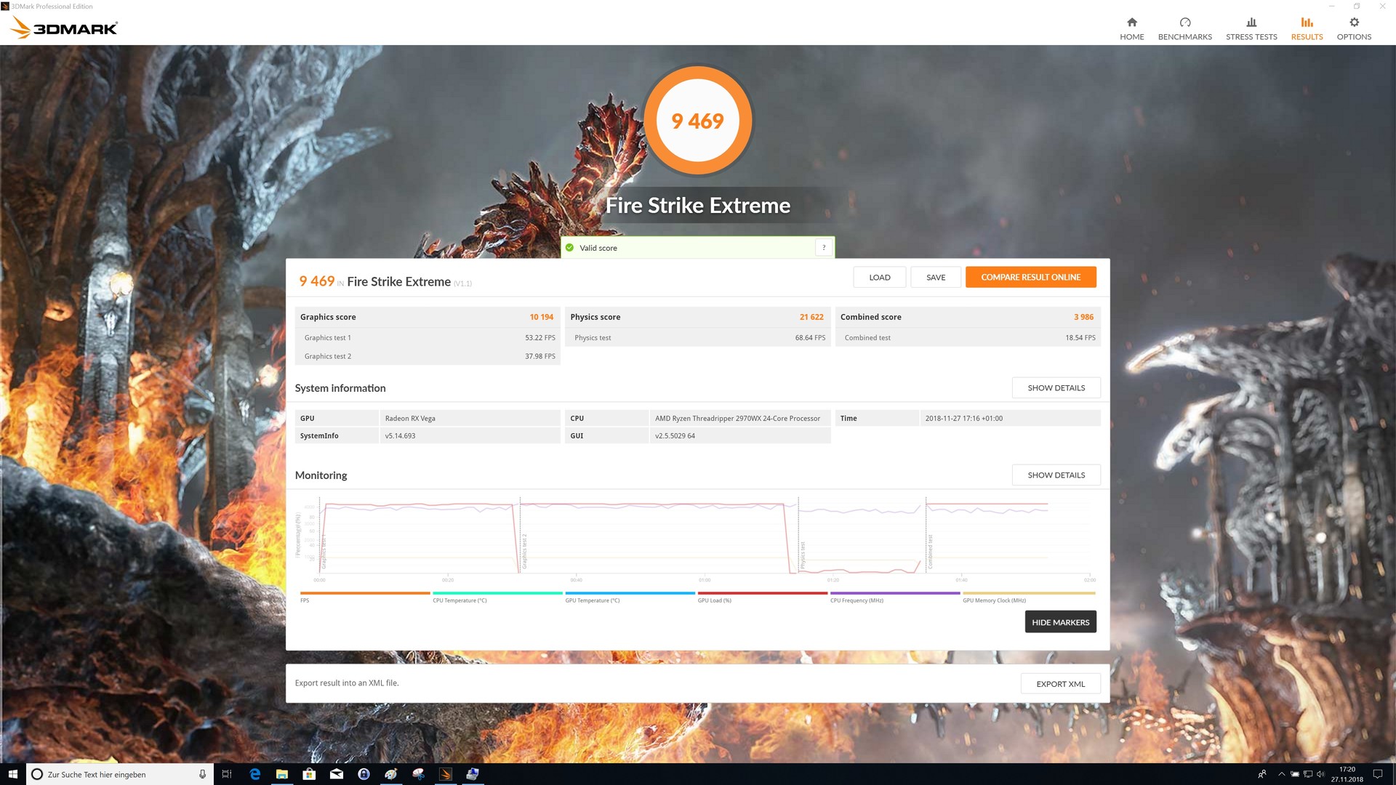Viewport: 1396px width, 785px height.
Task: Click HIDE MARKERS button
Action: click(x=1060, y=622)
